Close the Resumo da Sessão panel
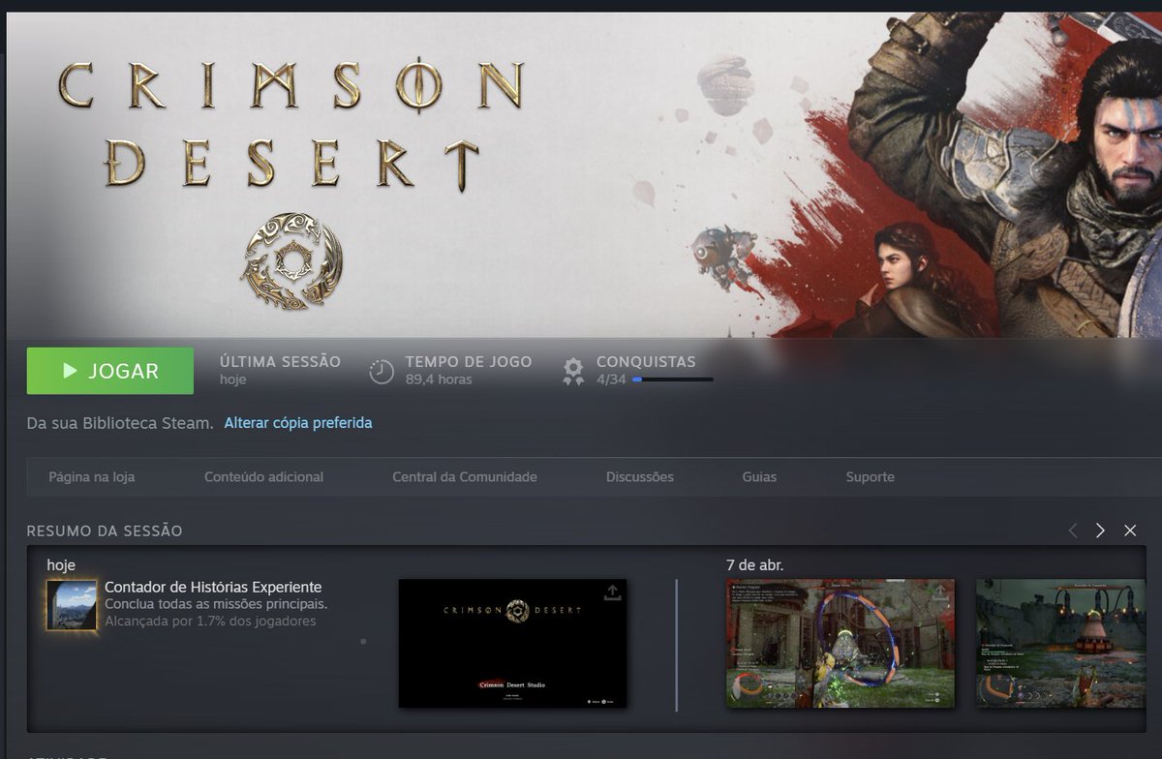The image size is (1162, 759). point(1130,531)
